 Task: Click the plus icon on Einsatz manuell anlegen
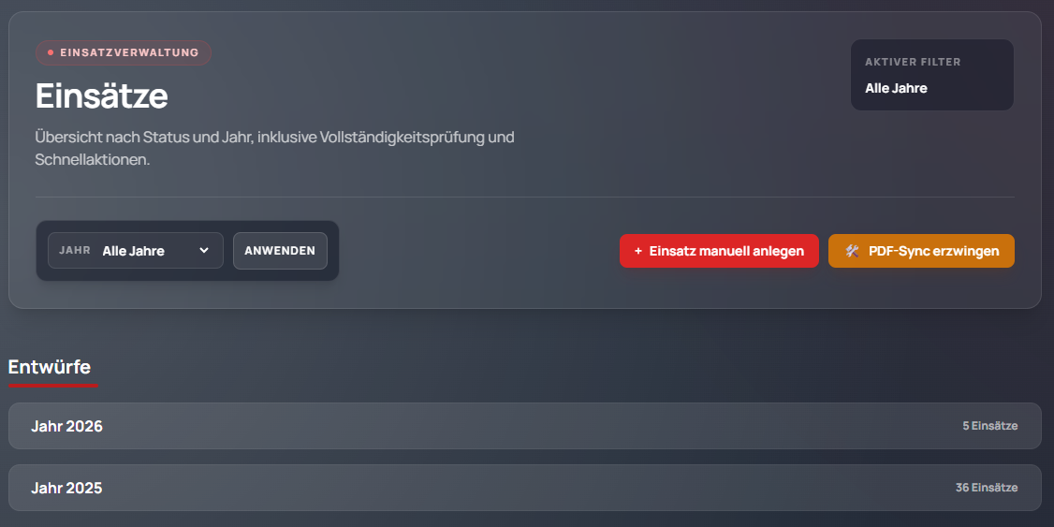pyautogui.click(x=638, y=252)
